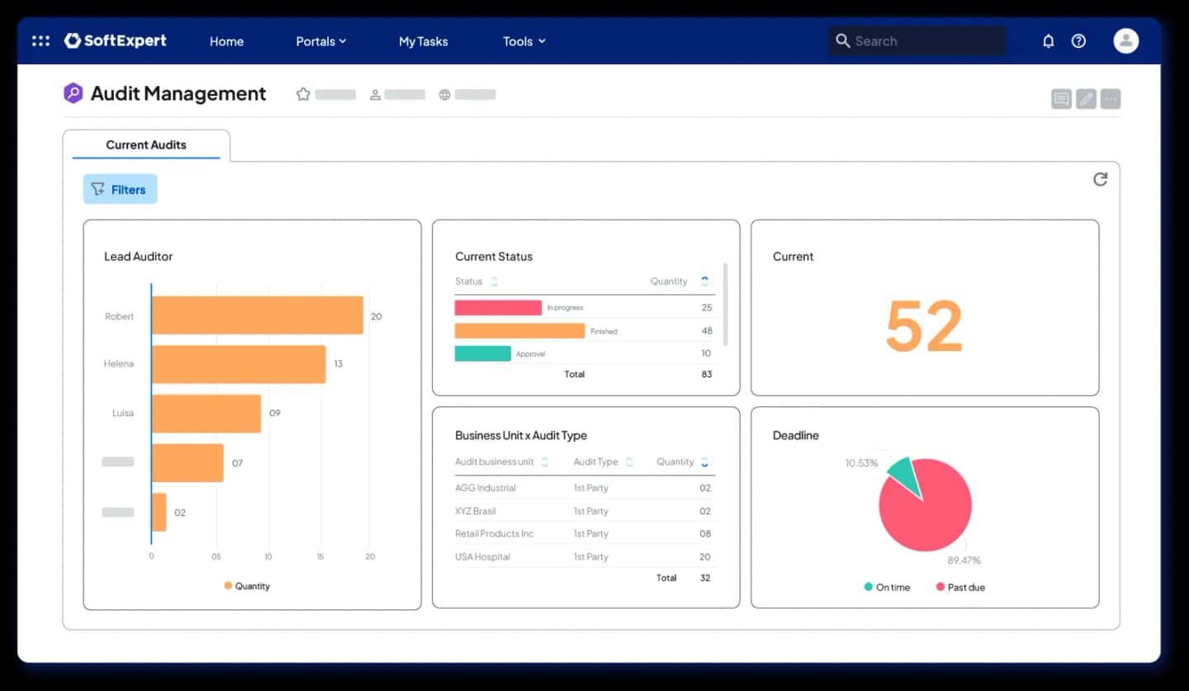This screenshot has width=1189, height=691.
Task: Toggle the Quantity legend in Lead Auditor chart
Action: [247, 586]
